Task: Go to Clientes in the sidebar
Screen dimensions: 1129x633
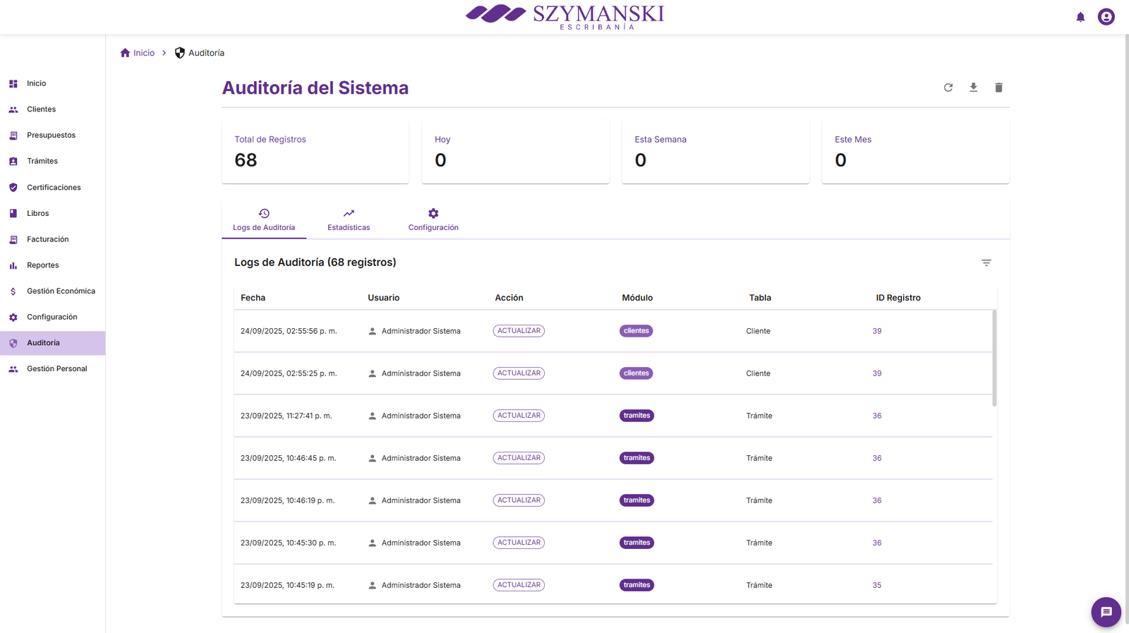Action: coord(41,109)
